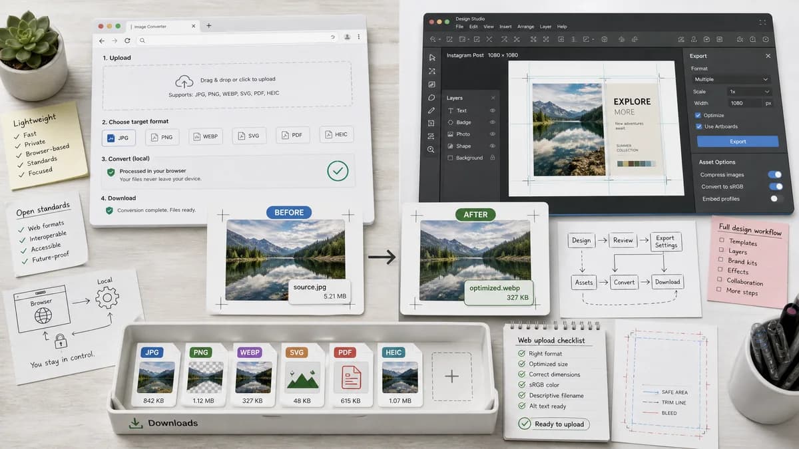Image resolution: width=799 pixels, height=449 pixels.
Task: Select the Pencil tool in Design Studio sidebar
Action: [x=432, y=110]
